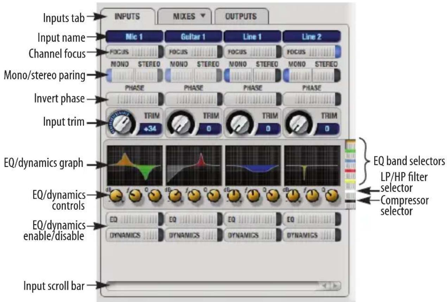The image size is (447, 302).
Task: Enable EQ on the Line 1 channel
Action: tap(253, 219)
